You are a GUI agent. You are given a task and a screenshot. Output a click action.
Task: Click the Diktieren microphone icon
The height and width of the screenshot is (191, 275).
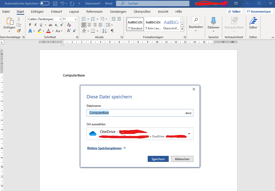coord(213,21)
